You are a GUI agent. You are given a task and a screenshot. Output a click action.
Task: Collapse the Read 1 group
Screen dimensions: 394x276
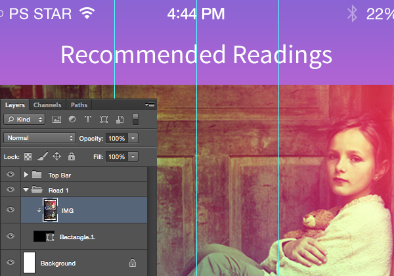coord(26,190)
